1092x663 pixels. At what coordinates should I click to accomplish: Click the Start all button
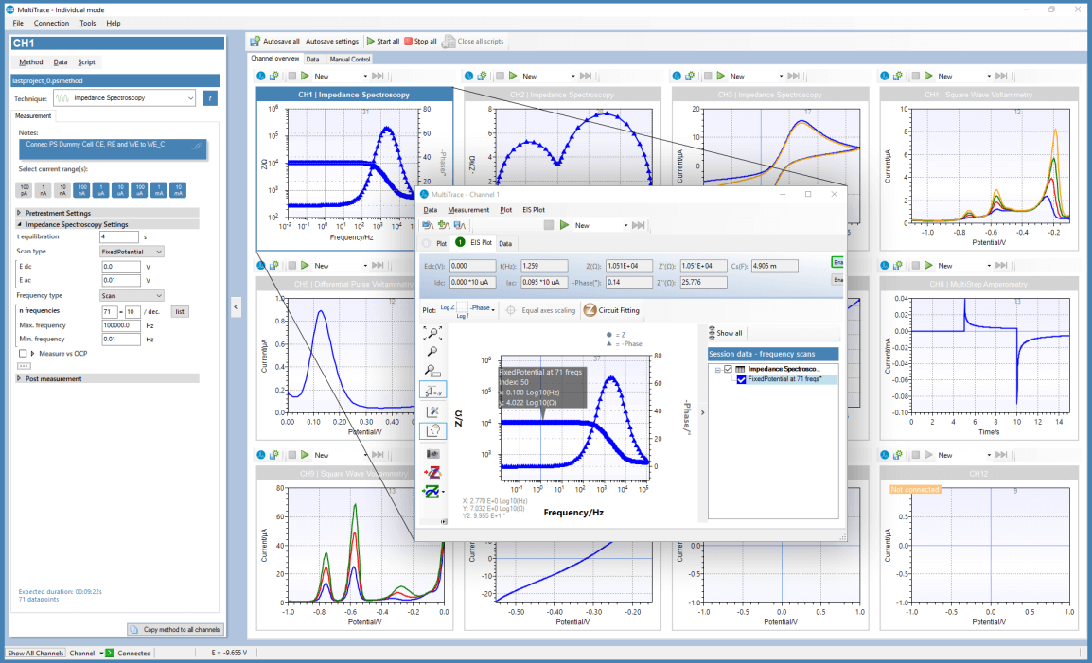(x=383, y=41)
